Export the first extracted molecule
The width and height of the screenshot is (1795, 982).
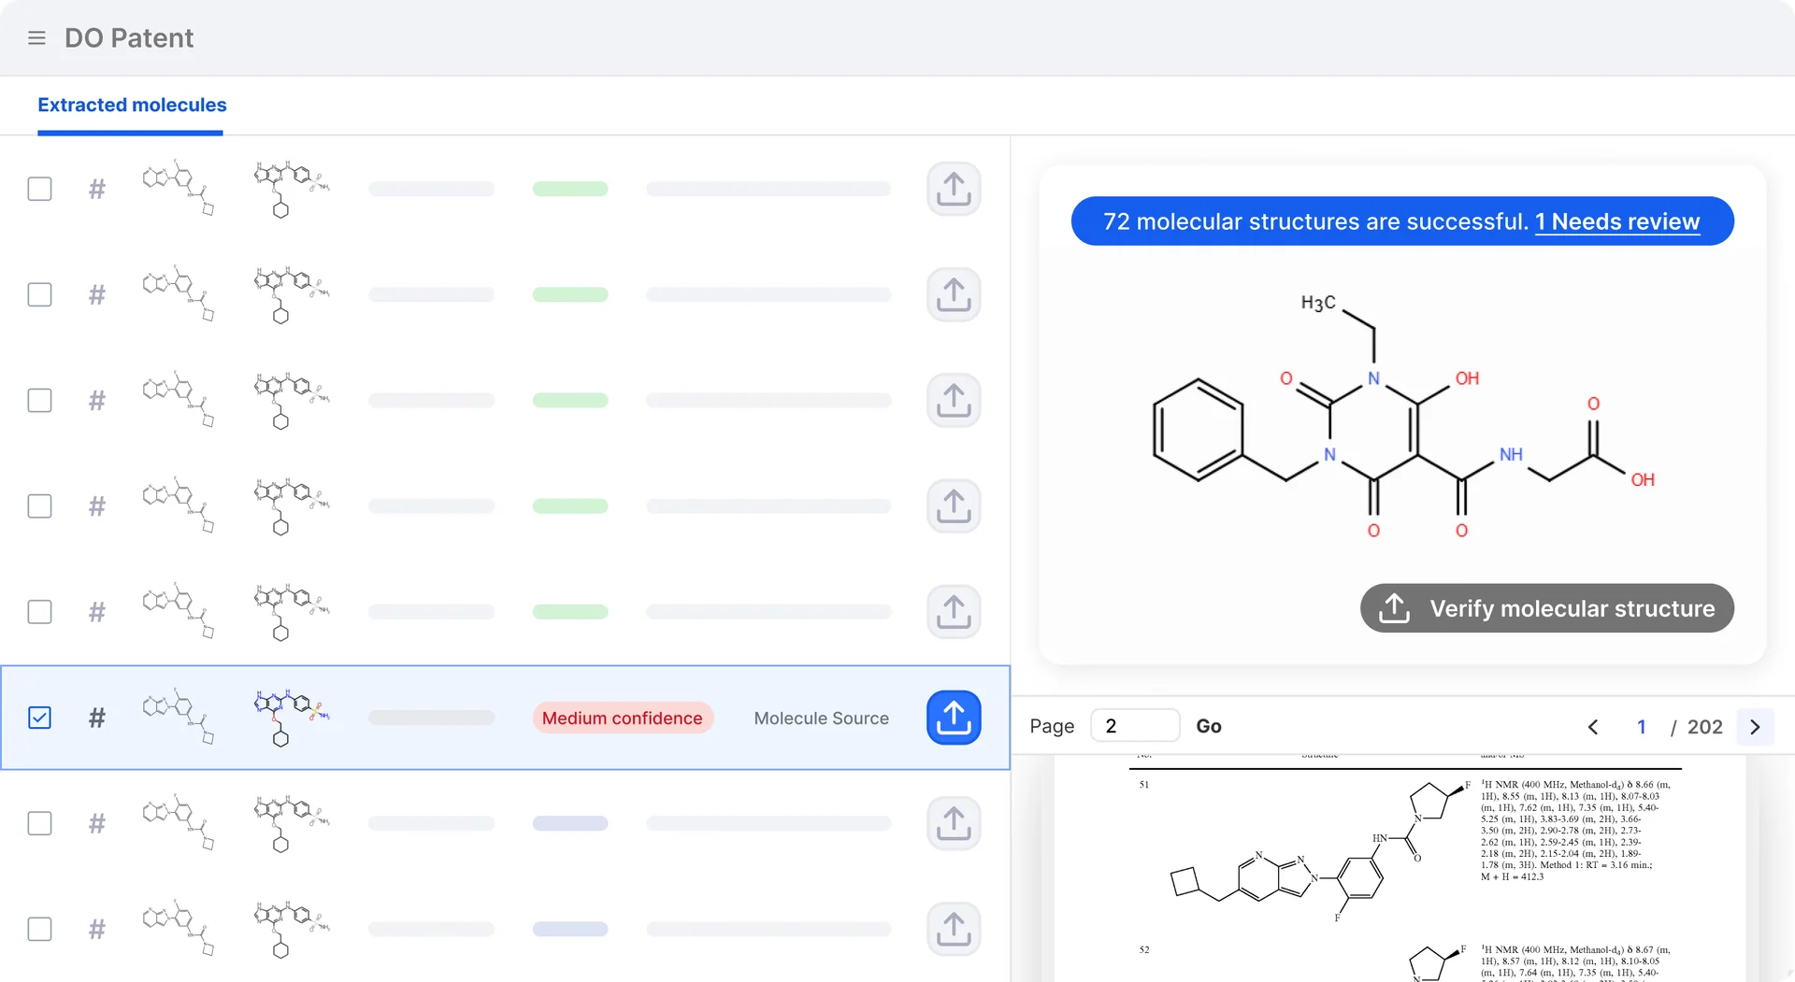(x=954, y=188)
